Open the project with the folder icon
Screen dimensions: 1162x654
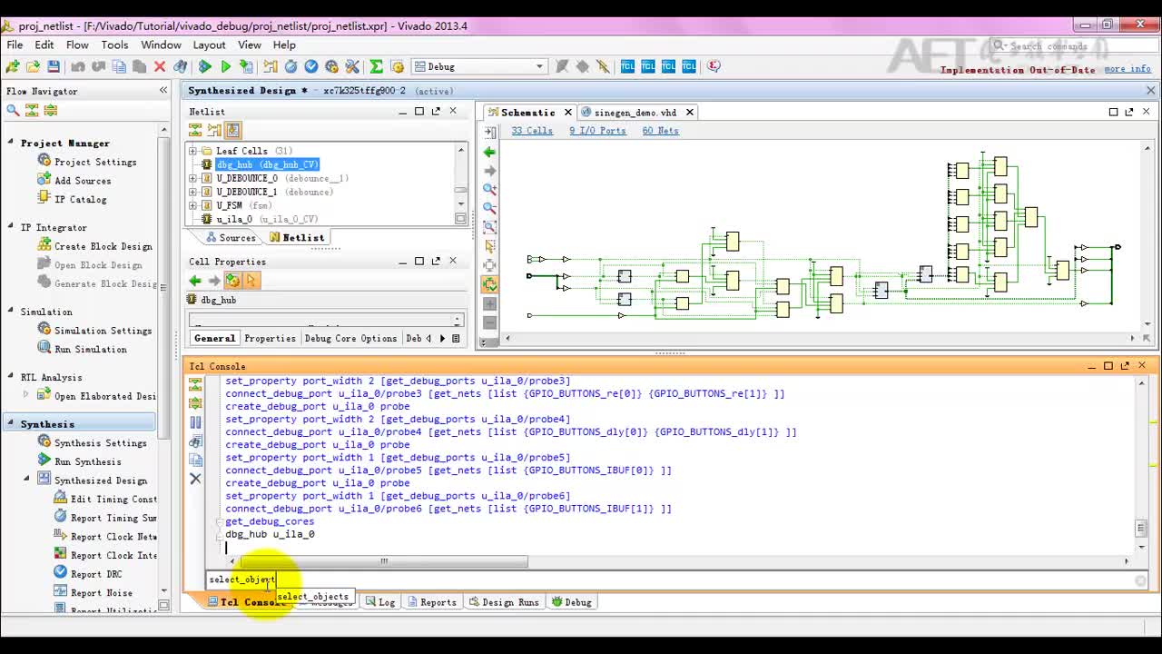pos(33,66)
